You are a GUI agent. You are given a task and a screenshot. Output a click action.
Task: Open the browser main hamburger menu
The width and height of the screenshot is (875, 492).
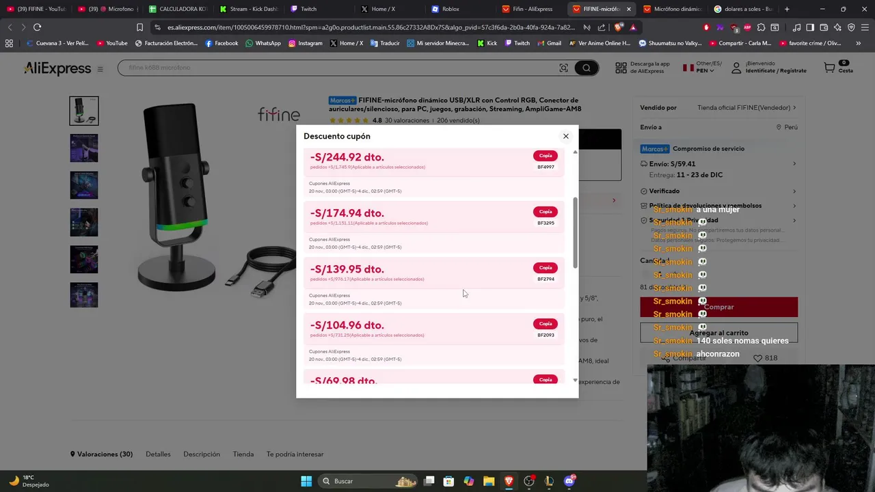[865, 27]
